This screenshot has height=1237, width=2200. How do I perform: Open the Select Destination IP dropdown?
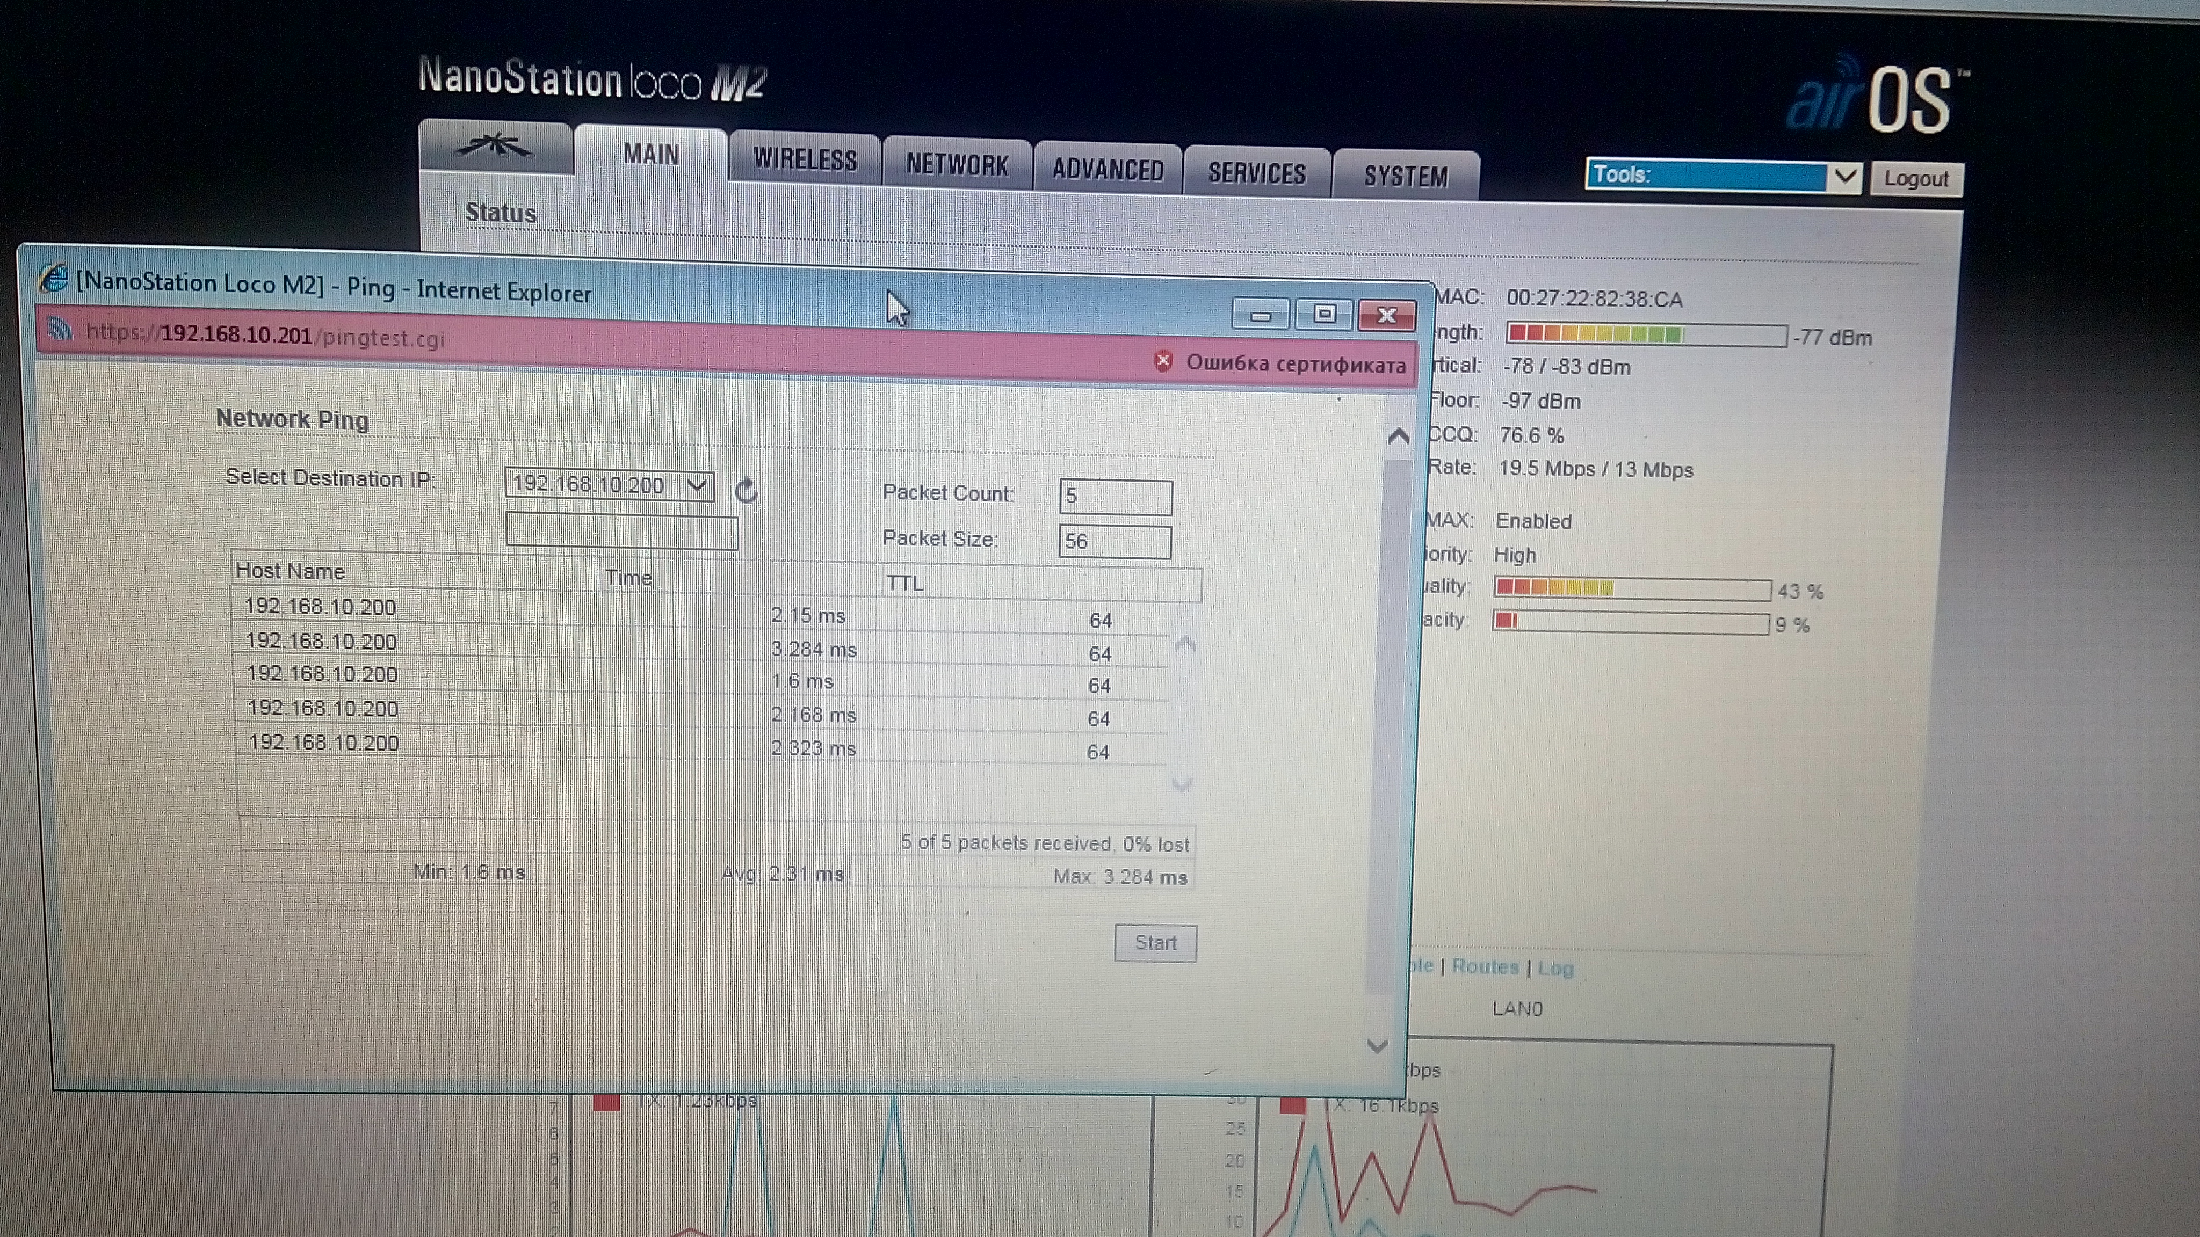tap(610, 485)
